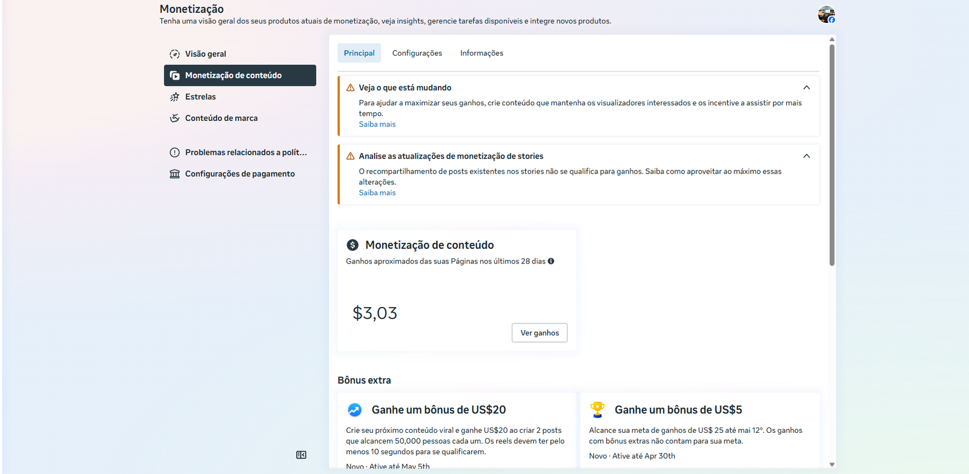This screenshot has width=969, height=474.
Task: Click the profile avatar picture
Action: pyautogui.click(x=826, y=15)
